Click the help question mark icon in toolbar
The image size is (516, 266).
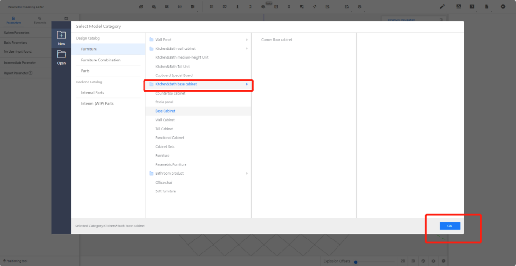472,7
